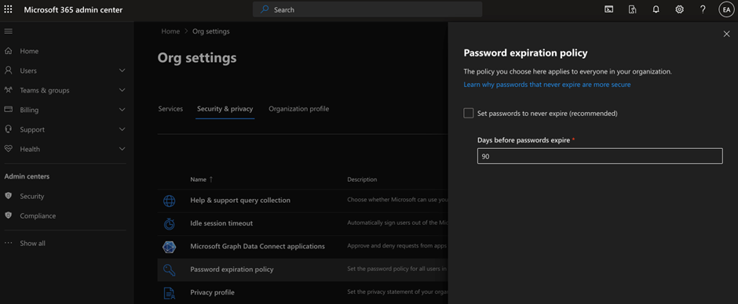Click Org settings breadcrumb
This screenshot has height=304, width=738.
click(x=211, y=31)
